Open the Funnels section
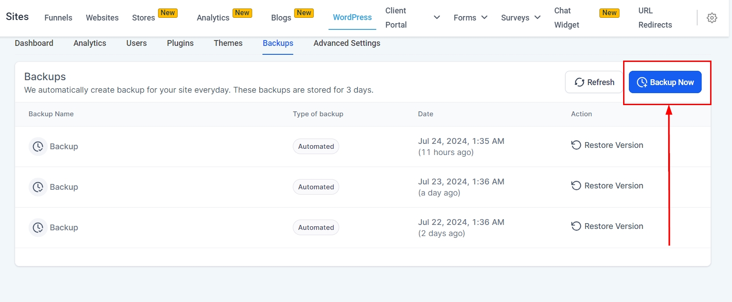Screen dimensions: 732x302 [58, 18]
